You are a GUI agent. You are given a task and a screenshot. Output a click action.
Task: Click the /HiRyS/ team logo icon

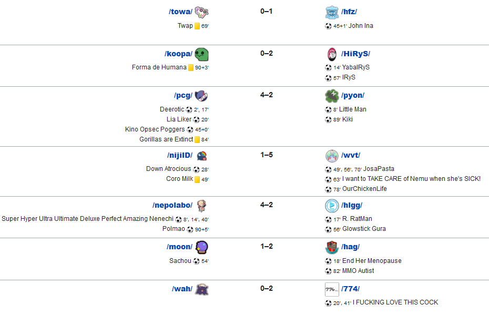click(x=332, y=54)
